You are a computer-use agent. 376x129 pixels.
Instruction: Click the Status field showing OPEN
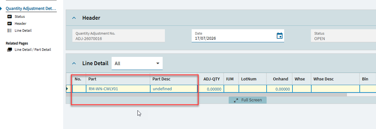pyautogui.click(x=343, y=36)
